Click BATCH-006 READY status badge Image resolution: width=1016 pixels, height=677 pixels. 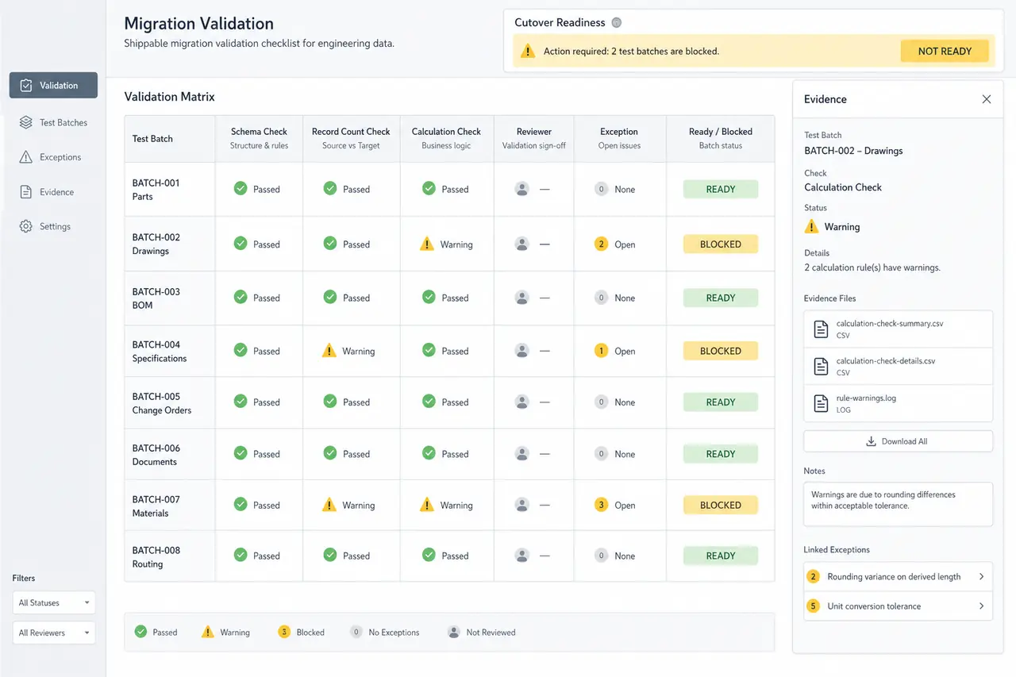click(721, 454)
